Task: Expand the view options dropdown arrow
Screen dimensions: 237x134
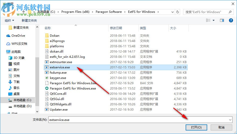Action: pos(213,20)
